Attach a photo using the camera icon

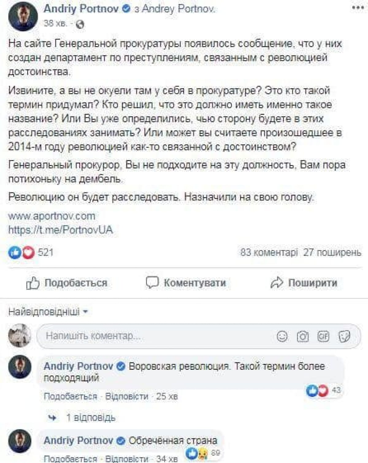[x=302, y=336]
